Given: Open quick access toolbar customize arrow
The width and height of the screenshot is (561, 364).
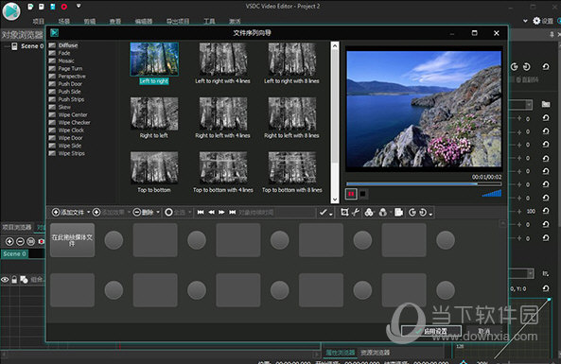Looking at the screenshot, I should (x=79, y=6).
